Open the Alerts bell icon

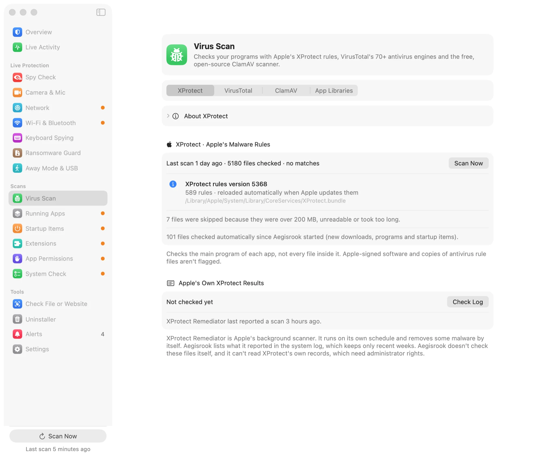click(x=17, y=334)
